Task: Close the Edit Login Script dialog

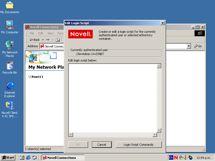Action: click(x=163, y=23)
